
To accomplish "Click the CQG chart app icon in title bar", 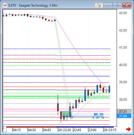I will tap(5, 6).
